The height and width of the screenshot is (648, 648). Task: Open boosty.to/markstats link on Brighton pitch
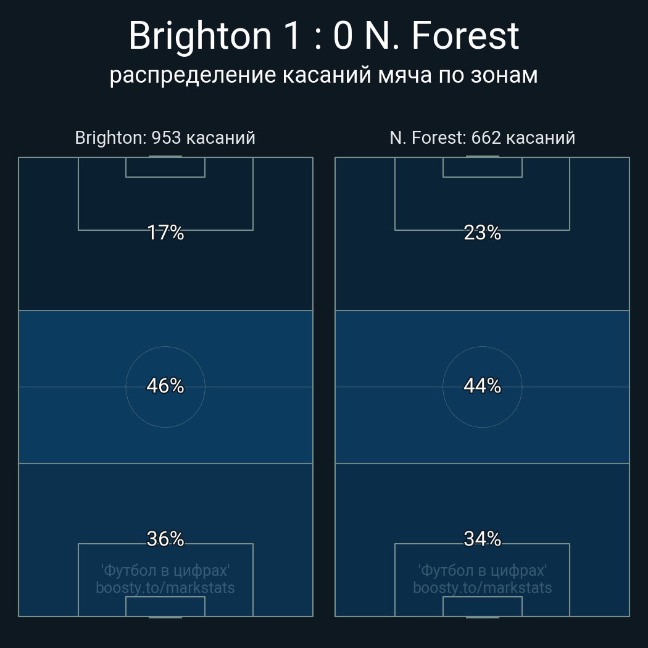(165, 588)
